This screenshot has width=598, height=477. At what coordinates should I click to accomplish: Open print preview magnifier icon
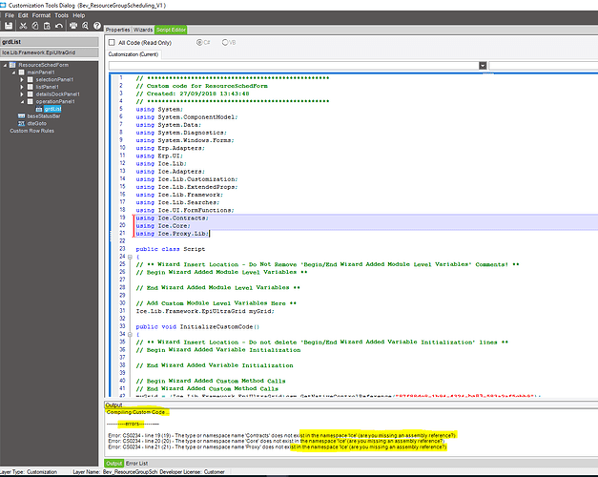click(x=85, y=26)
